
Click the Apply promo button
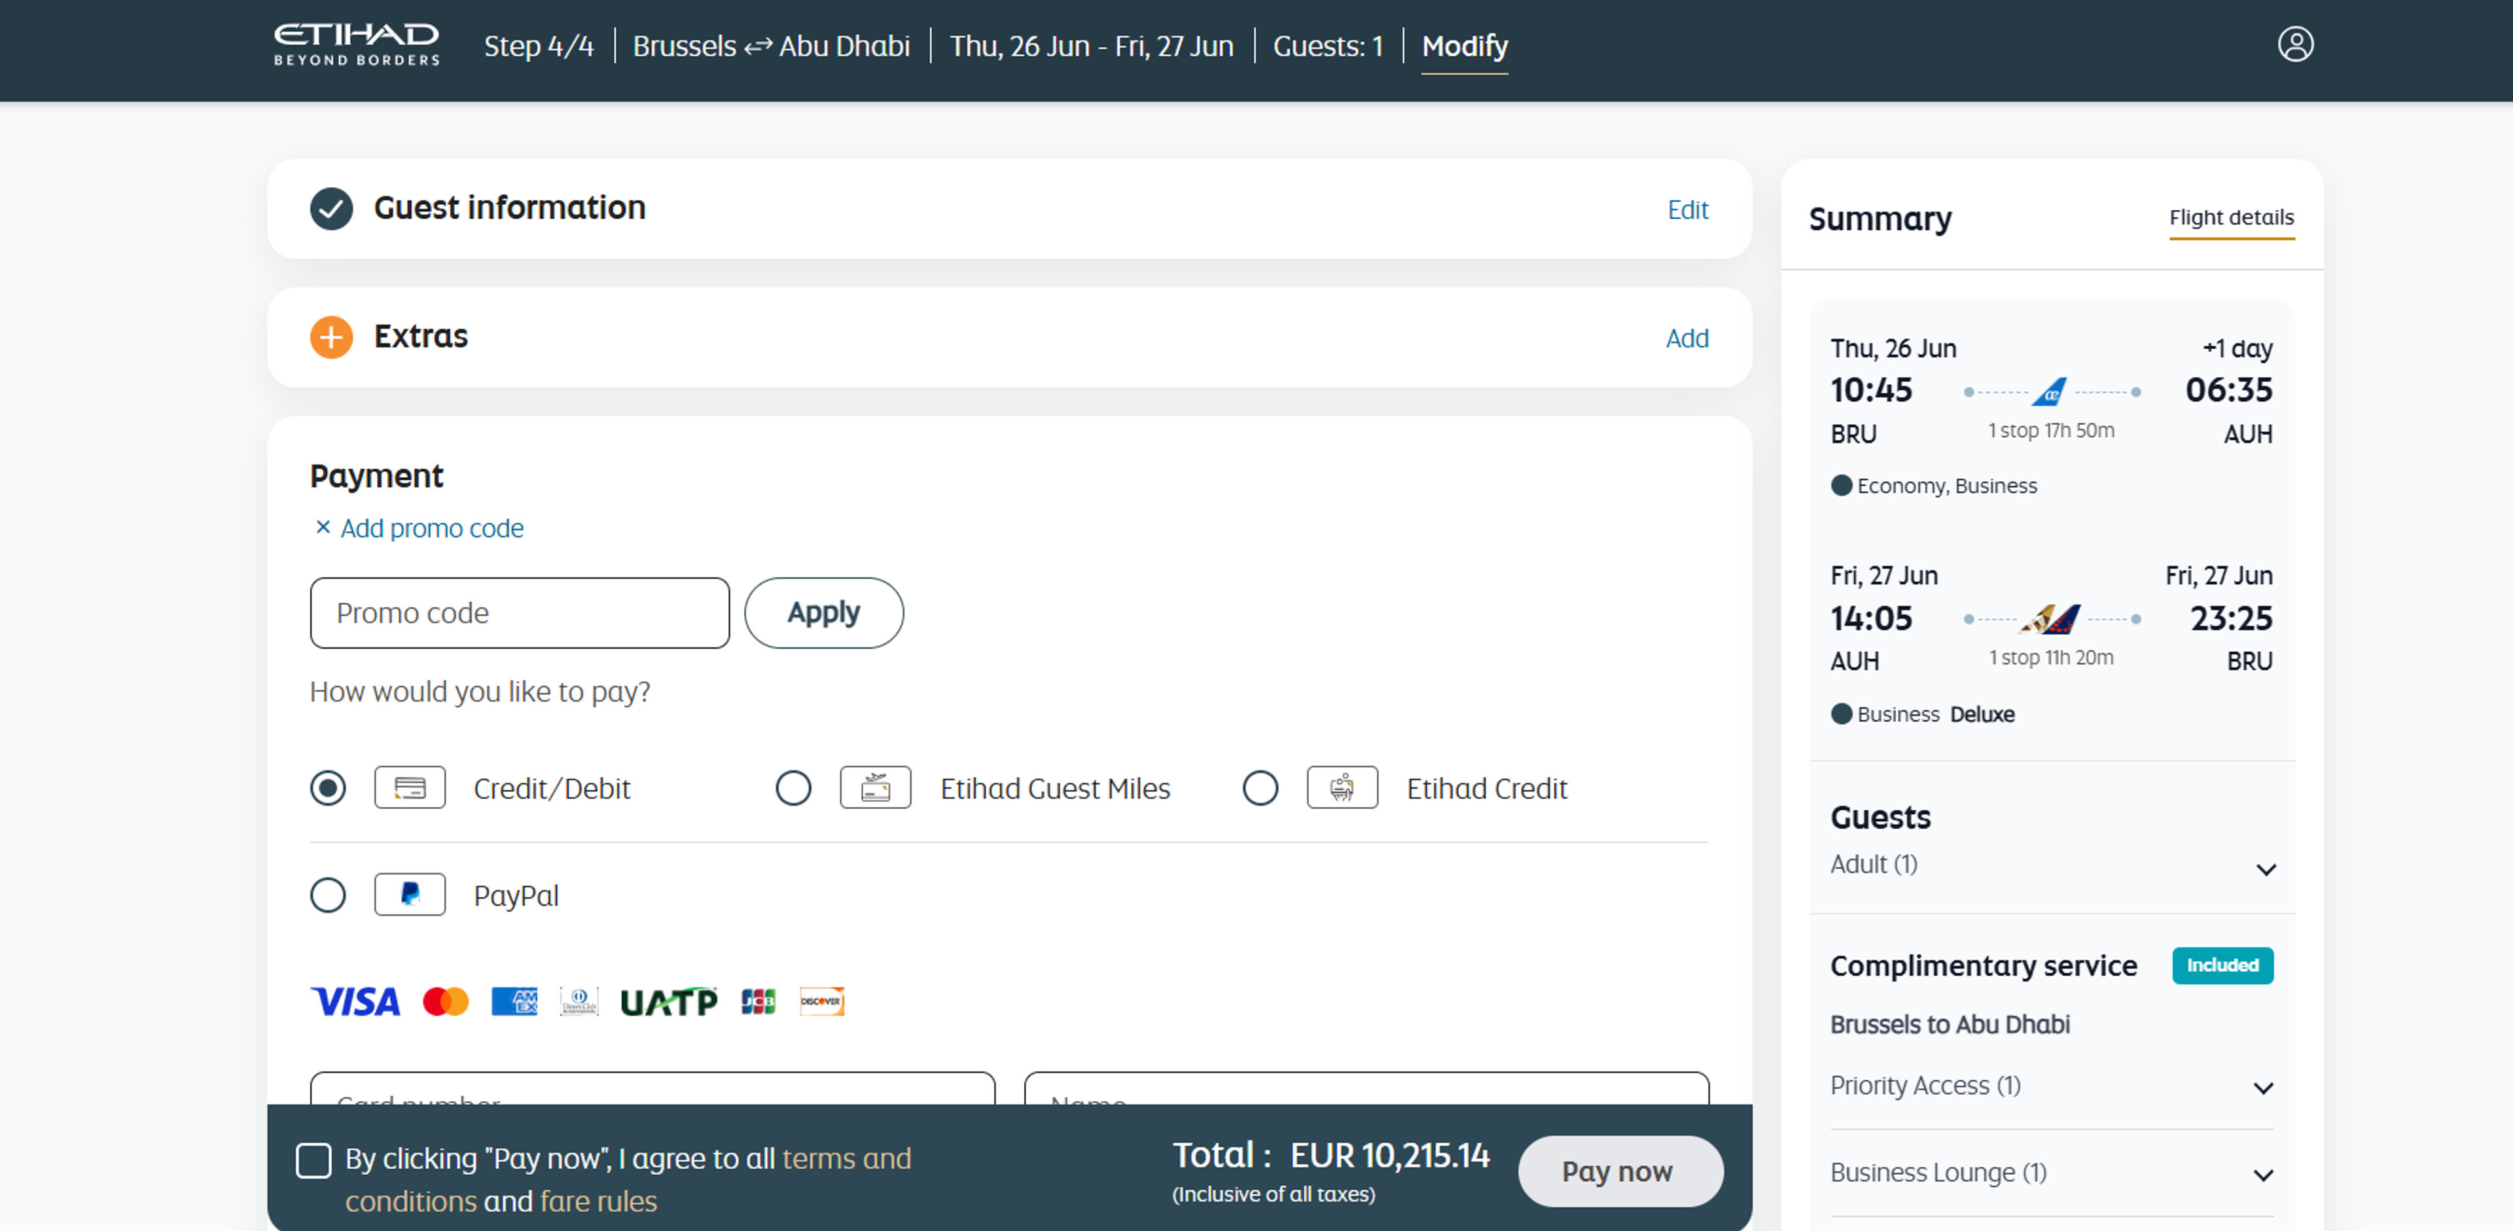(823, 613)
